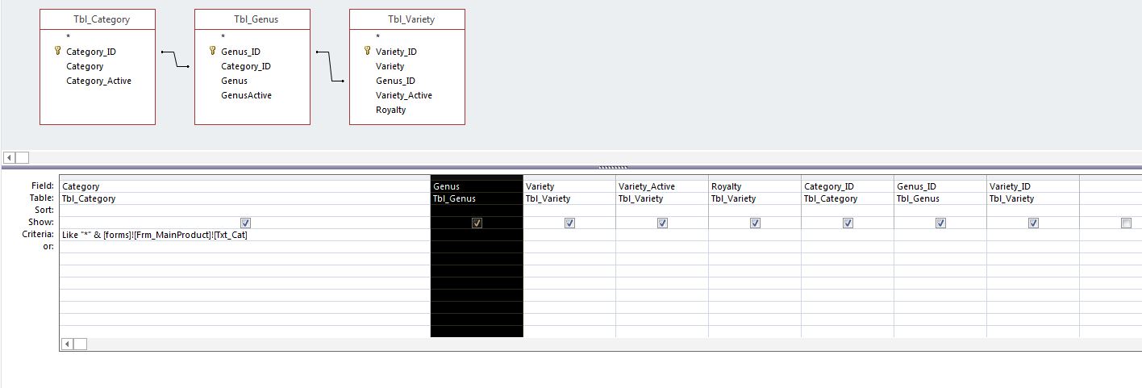The width and height of the screenshot is (1142, 388).
Task: Click primary key icon beside Category_ID
Action: [57, 52]
